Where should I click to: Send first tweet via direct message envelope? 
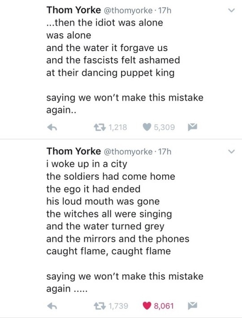tap(192, 127)
